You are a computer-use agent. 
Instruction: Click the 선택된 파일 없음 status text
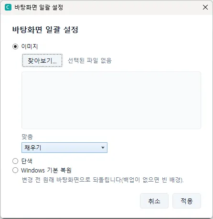click(x=90, y=60)
